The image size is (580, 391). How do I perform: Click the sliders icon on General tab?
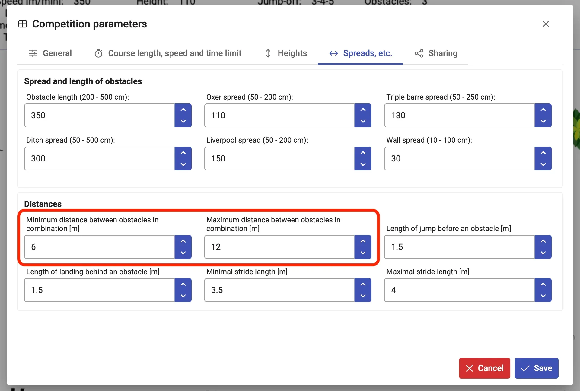coord(33,53)
